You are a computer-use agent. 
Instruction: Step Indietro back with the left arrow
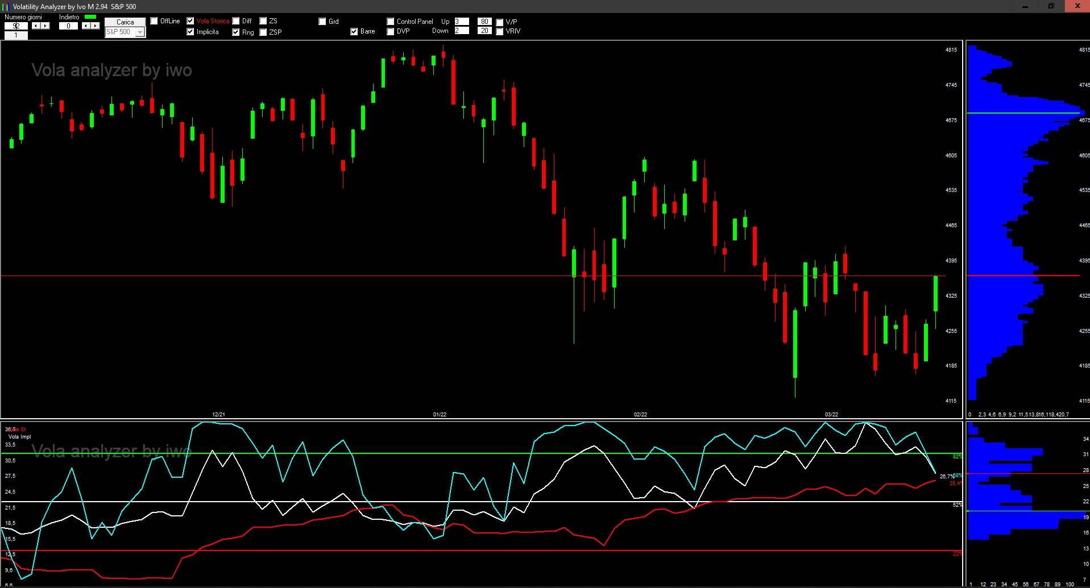coord(86,26)
